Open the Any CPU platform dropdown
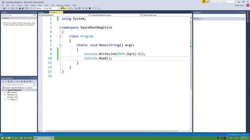This screenshot has width=250, height=140. [x=52, y=9]
